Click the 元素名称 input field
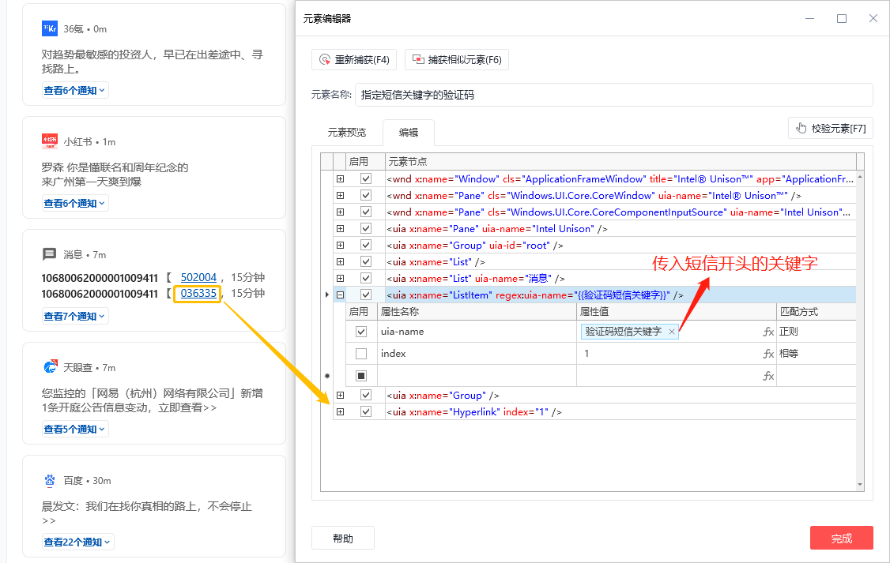890x563 pixels. [613, 95]
